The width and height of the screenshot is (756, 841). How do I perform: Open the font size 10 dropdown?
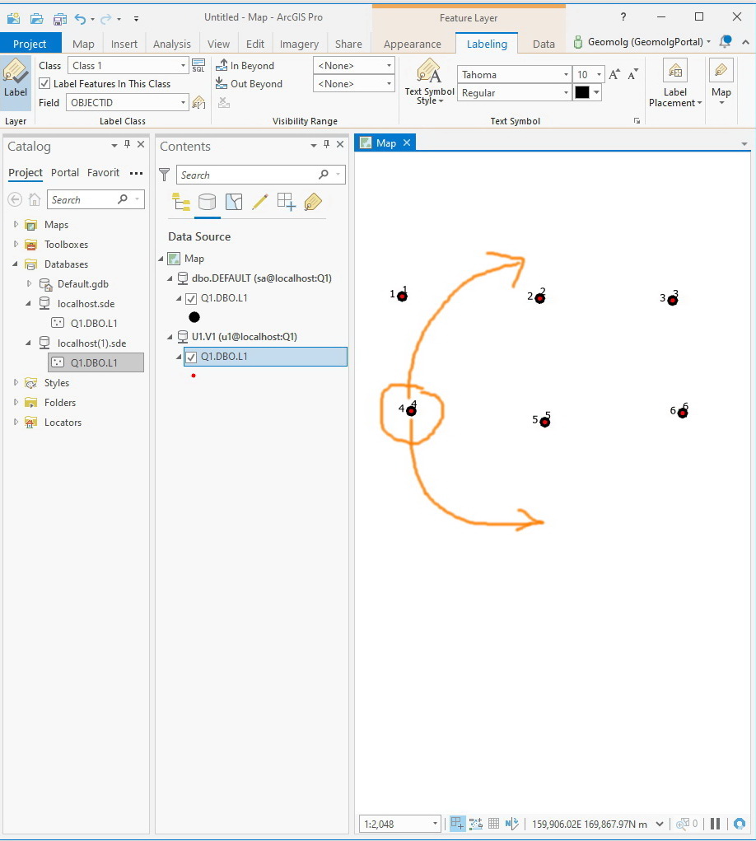click(x=599, y=75)
